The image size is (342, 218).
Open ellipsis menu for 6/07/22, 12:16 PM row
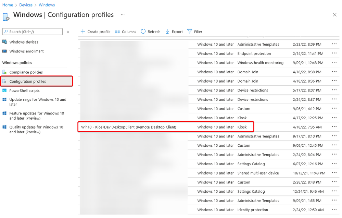click(x=334, y=163)
